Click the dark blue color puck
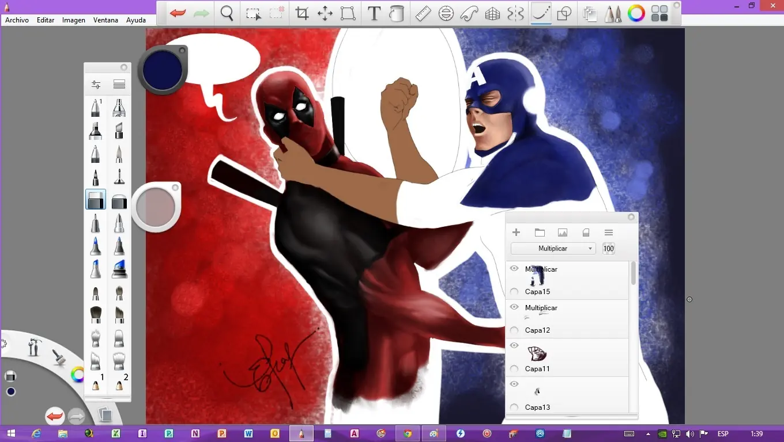784x442 pixels. point(163,70)
